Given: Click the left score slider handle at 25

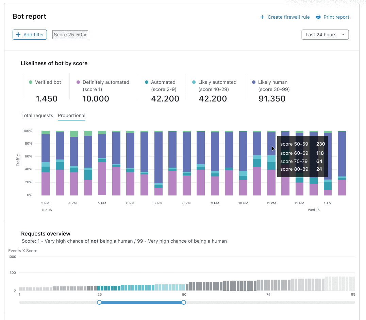Looking at the screenshot, I should tap(99, 302).
